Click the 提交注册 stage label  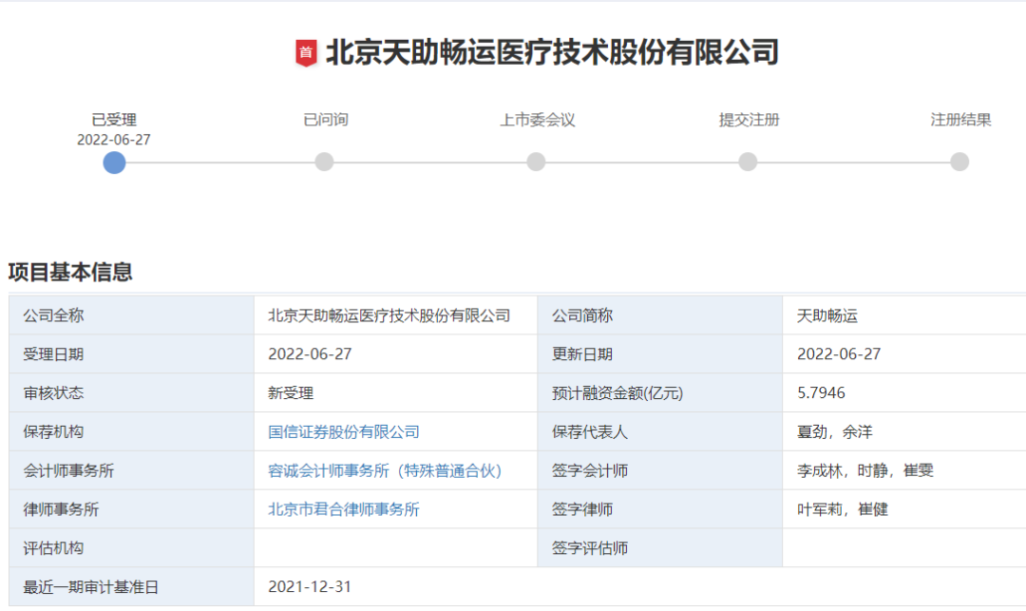(750, 120)
